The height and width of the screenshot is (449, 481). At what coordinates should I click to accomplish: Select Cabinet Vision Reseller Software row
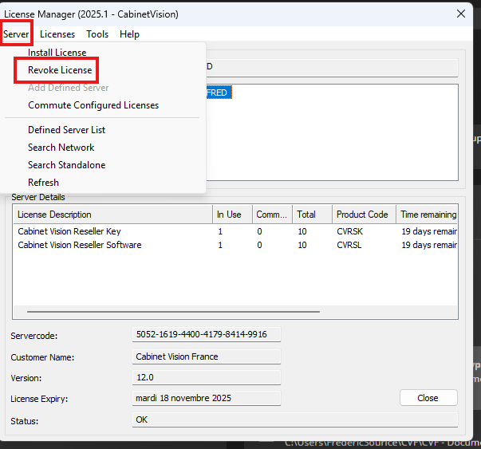(x=80, y=245)
